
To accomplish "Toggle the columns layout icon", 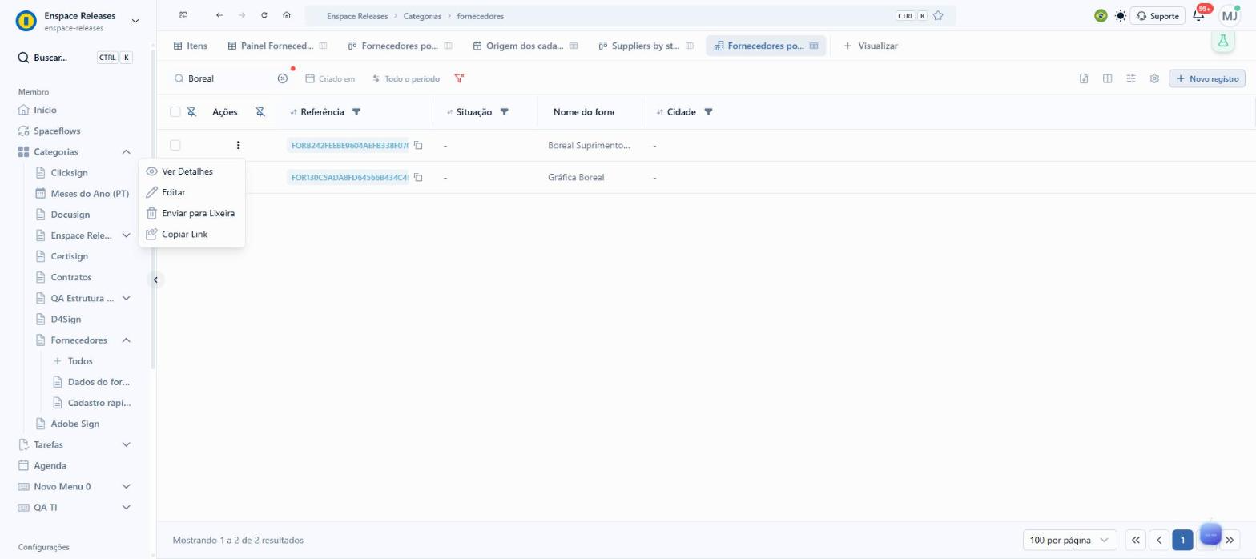I will pyautogui.click(x=1107, y=78).
